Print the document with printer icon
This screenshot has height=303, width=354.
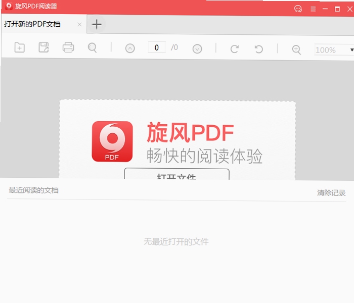[68, 47]
